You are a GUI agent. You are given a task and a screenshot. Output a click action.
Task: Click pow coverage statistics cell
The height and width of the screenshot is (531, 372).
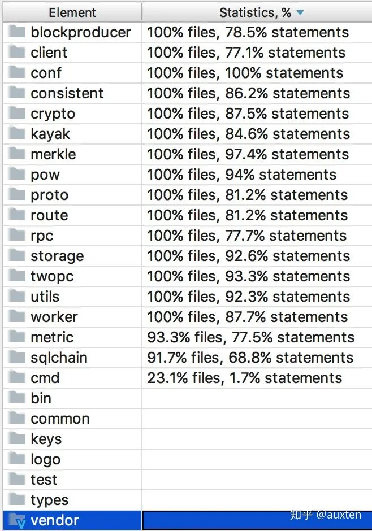(241, 175)
